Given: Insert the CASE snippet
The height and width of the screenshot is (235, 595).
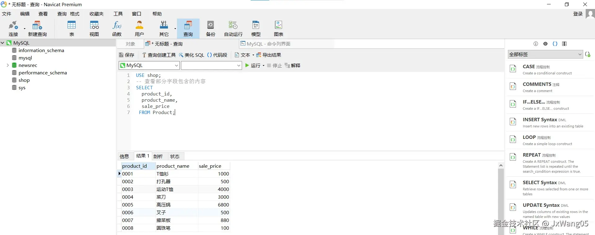Looking at the screenshot, I should pos(550,69).
